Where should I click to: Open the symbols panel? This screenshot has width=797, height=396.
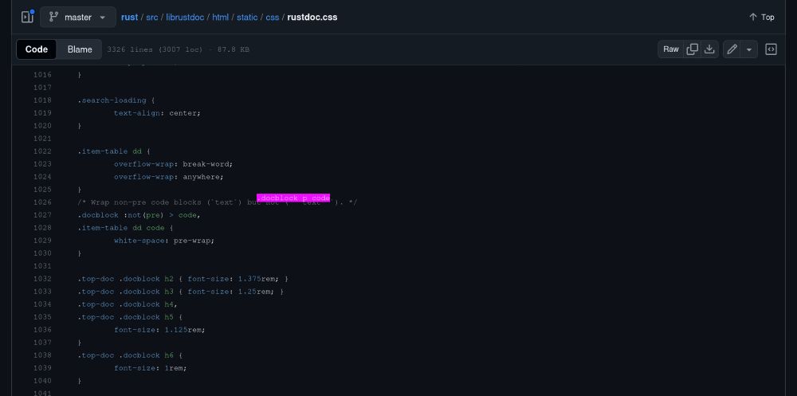pyautogui.click(x=771, y=49)
